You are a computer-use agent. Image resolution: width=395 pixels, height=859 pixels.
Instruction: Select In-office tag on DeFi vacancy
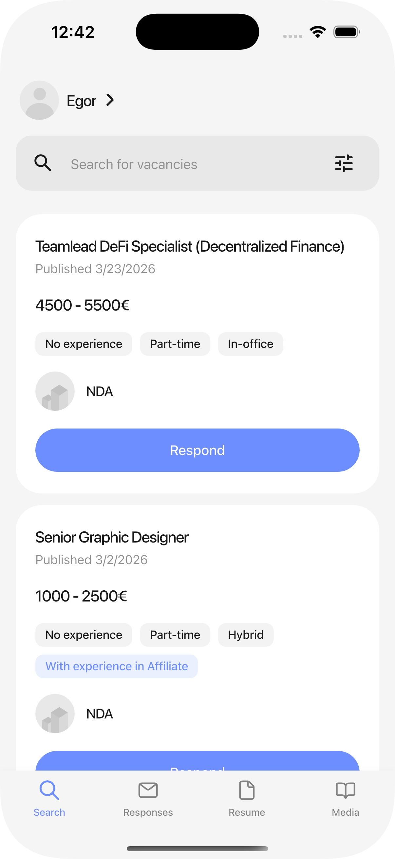[250, 344]
